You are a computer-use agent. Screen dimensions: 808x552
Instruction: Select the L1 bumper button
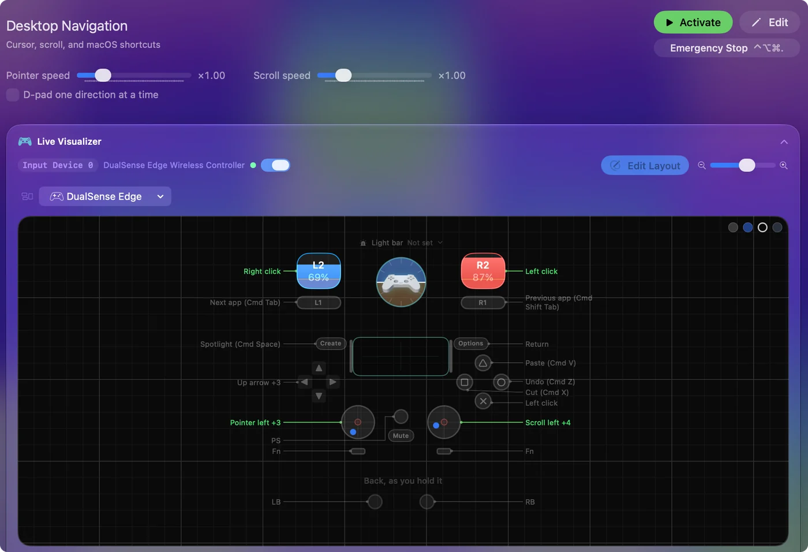[319, 303]
